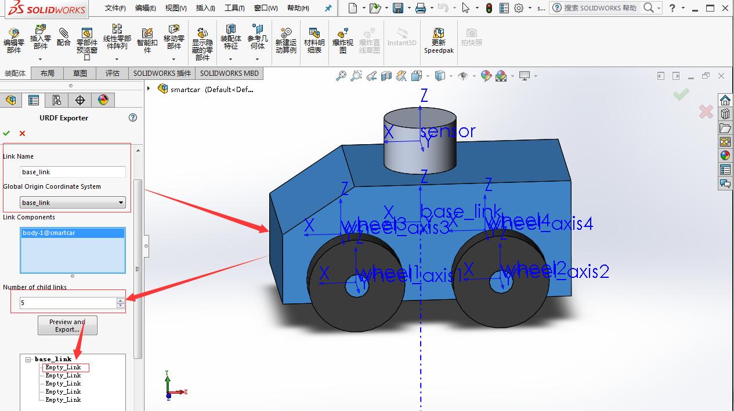Open File Explorer folder in task pane
The height and width of the screenshot is (411, 734).
pos(725,128)
